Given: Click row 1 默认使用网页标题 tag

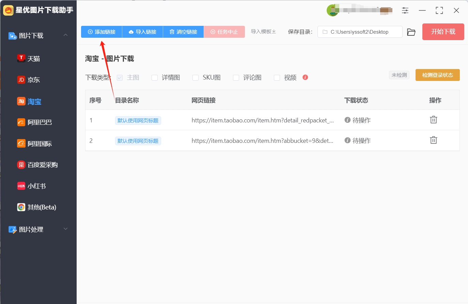Looking at the screenshot, I should [138, 120].
